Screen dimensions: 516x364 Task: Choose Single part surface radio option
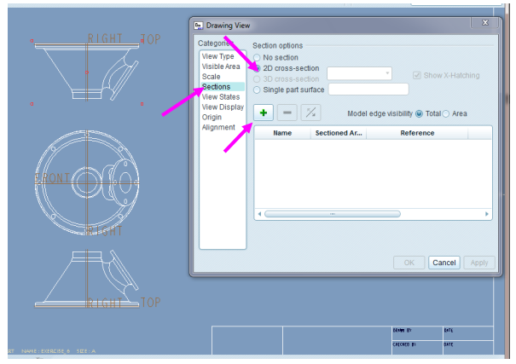coord(258,89)
